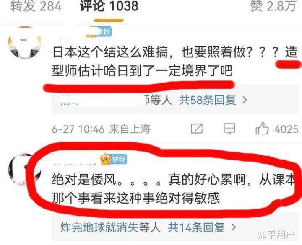This screenshot has height=245, width=302.
Task: Open the second comment about 倭风
Action: [173, 189]
